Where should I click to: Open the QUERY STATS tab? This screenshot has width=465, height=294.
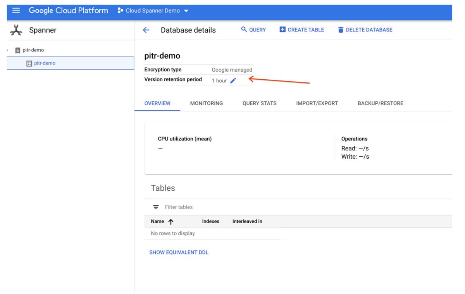coord(260,103)
